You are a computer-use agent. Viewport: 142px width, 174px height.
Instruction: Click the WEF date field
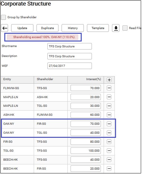point(70,66)
